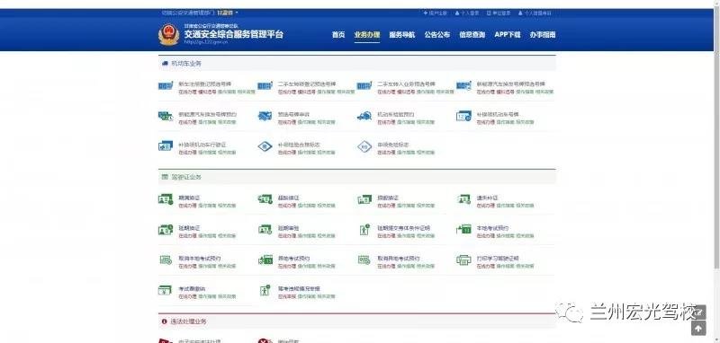Click the 补换领机动车号牌 icon

[x=463, y=117]
